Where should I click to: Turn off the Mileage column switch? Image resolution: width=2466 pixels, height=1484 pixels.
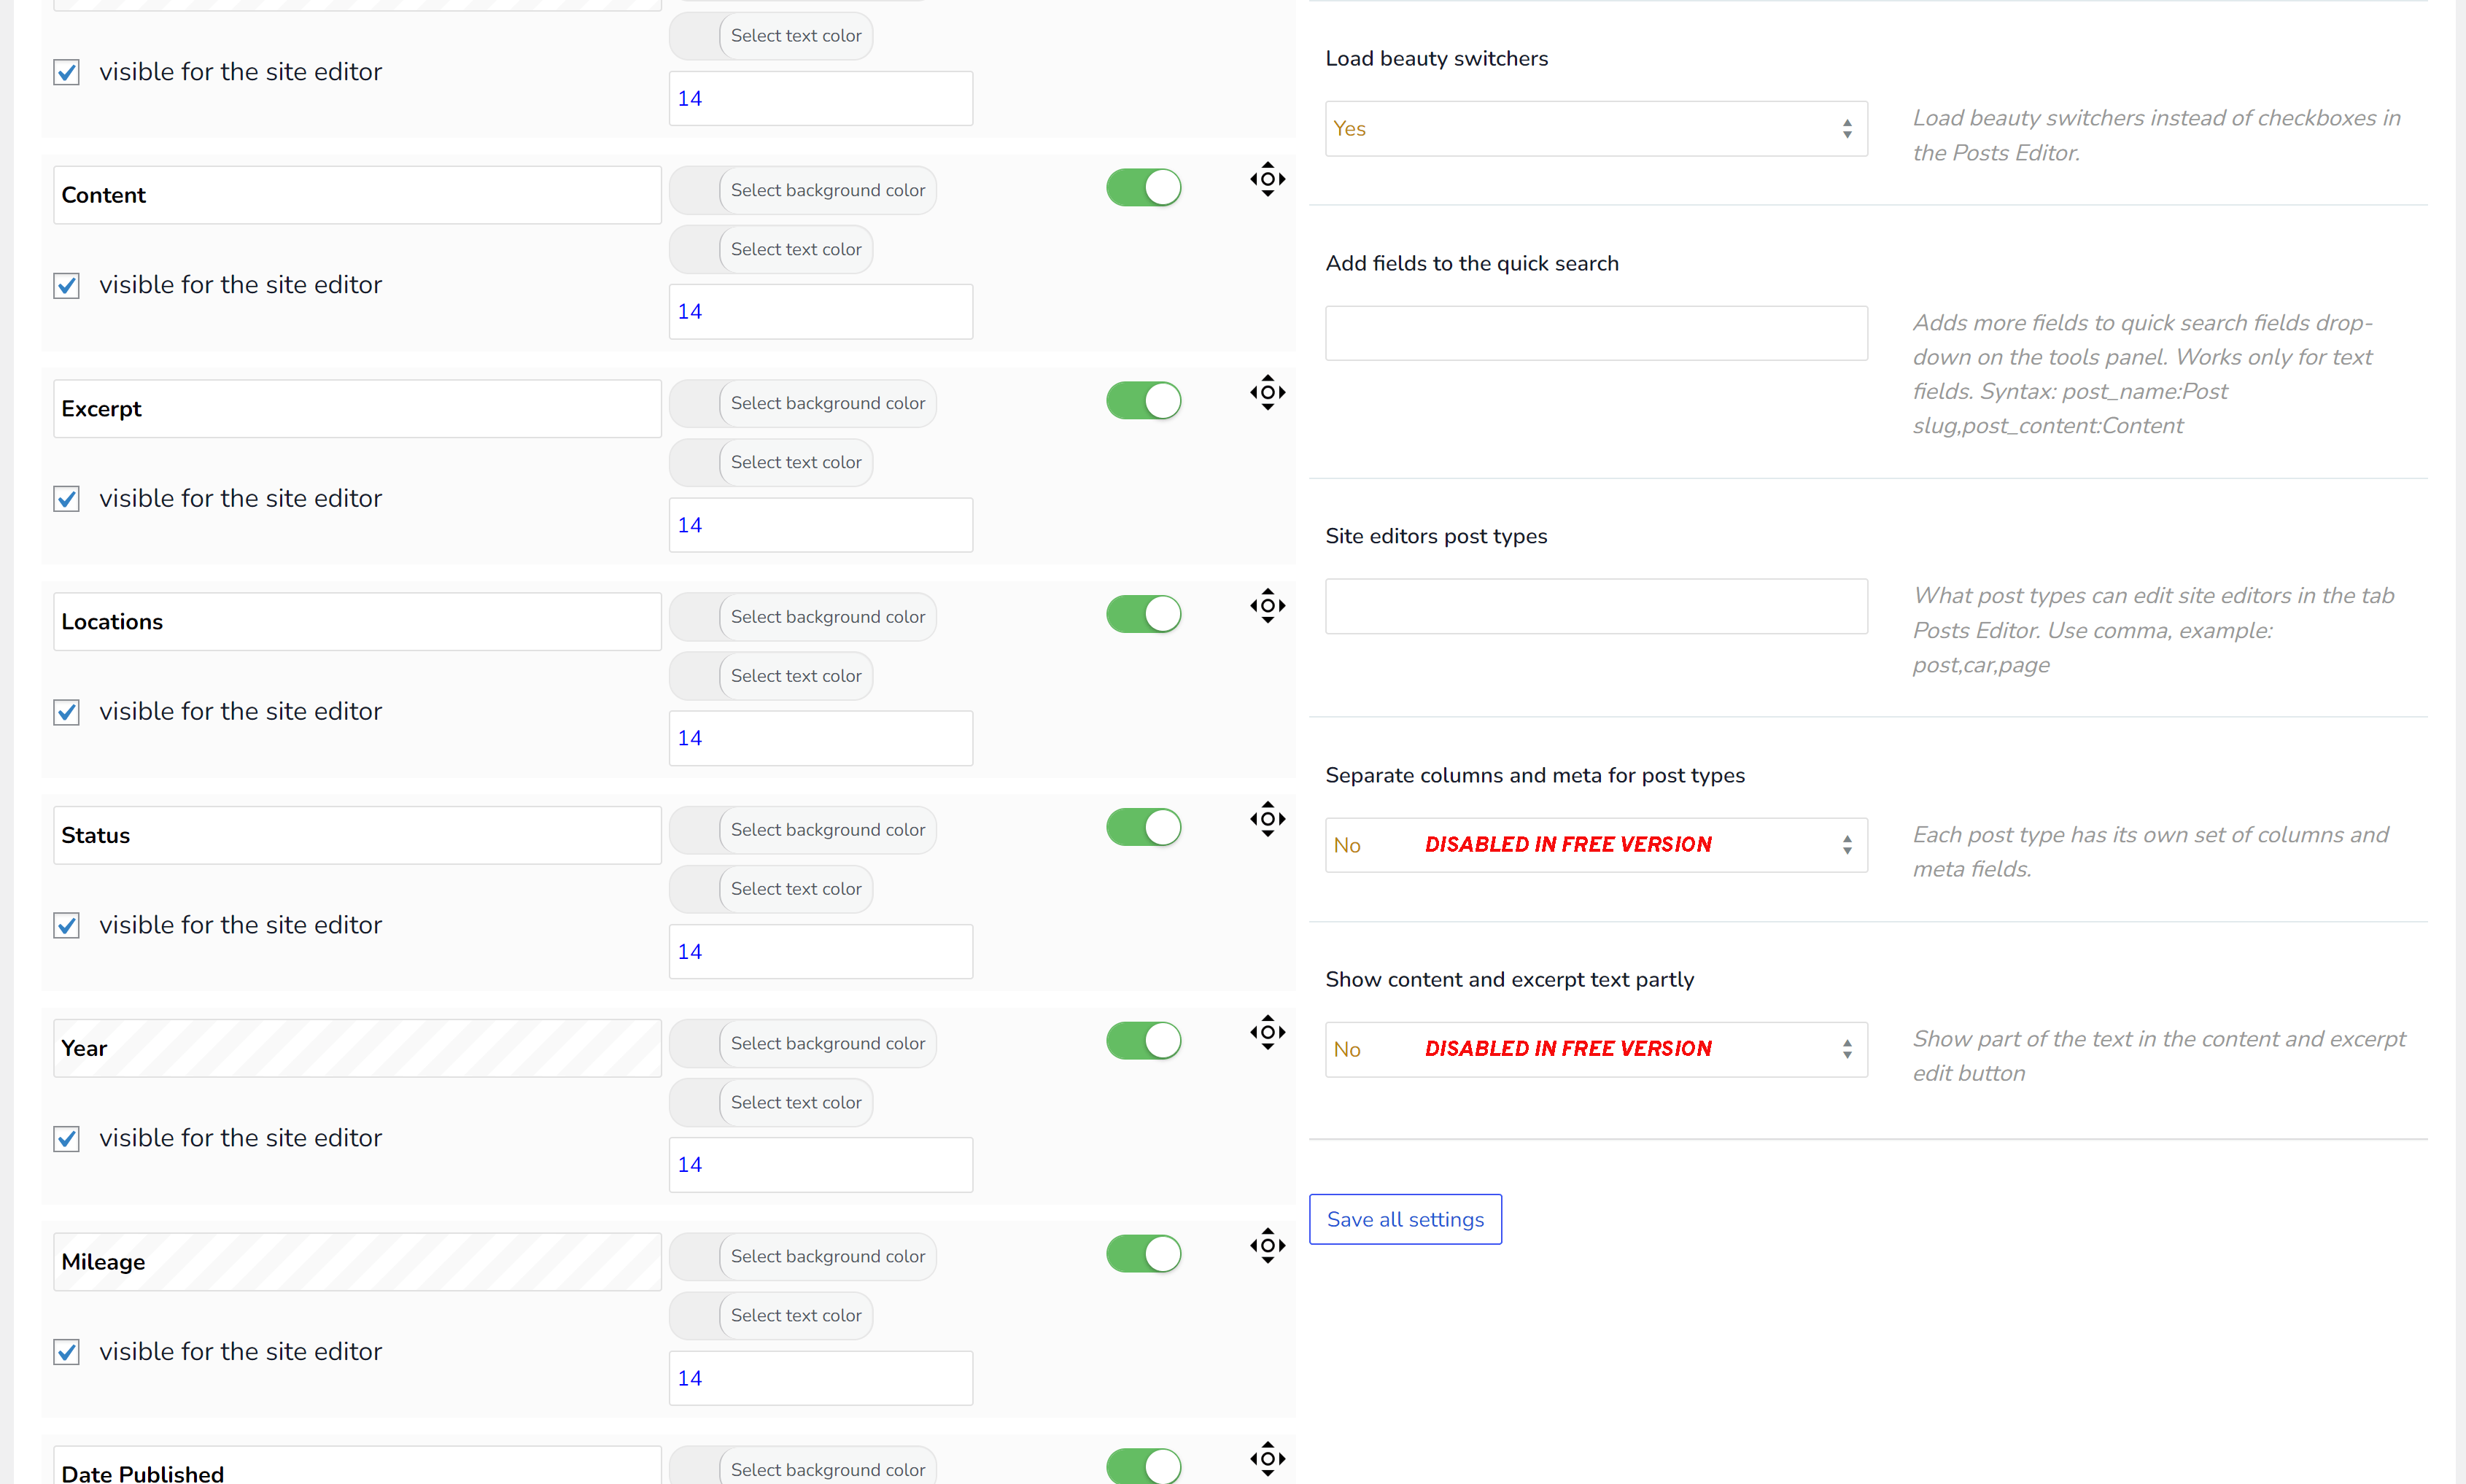point(1143,1253)
